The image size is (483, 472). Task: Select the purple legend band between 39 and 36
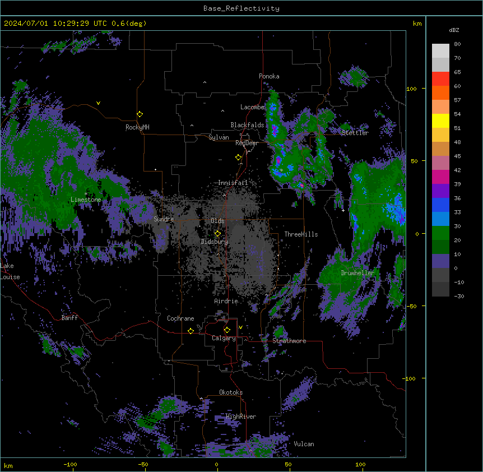(440, 191)
